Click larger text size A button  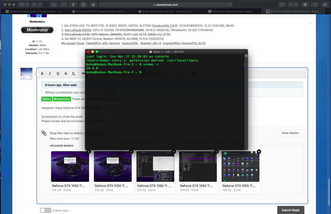coord(296,4)
